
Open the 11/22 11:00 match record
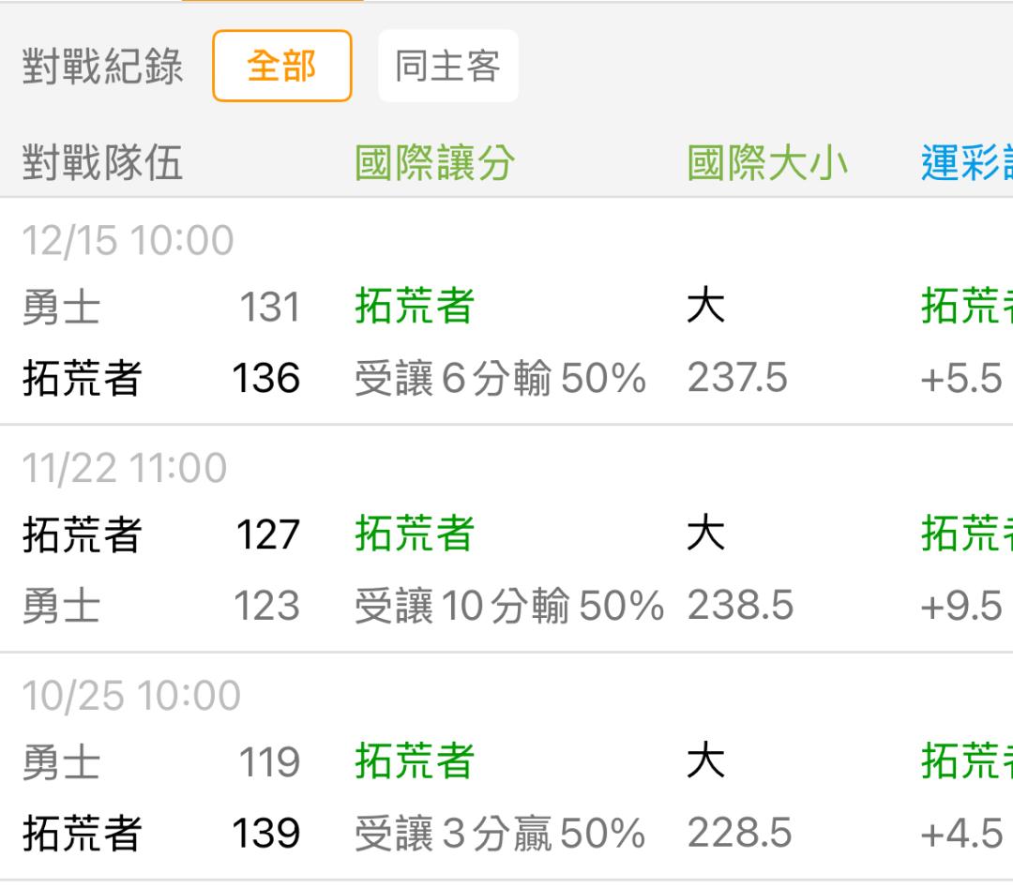tap(125, 468)
